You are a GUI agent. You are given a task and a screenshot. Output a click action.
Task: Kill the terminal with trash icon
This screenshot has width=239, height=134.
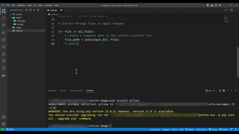(224, 90)
